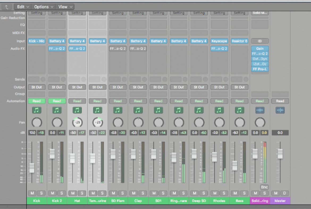Image resolution: width=311 pixels, height=209 pixels.
Task: Click the SD Flam channel instrument icon
Action: click(x=118, y=110)
